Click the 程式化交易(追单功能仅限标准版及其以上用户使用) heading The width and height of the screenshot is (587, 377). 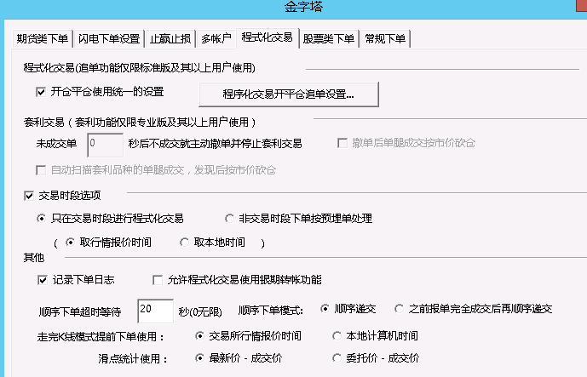[x=139, y=68]
